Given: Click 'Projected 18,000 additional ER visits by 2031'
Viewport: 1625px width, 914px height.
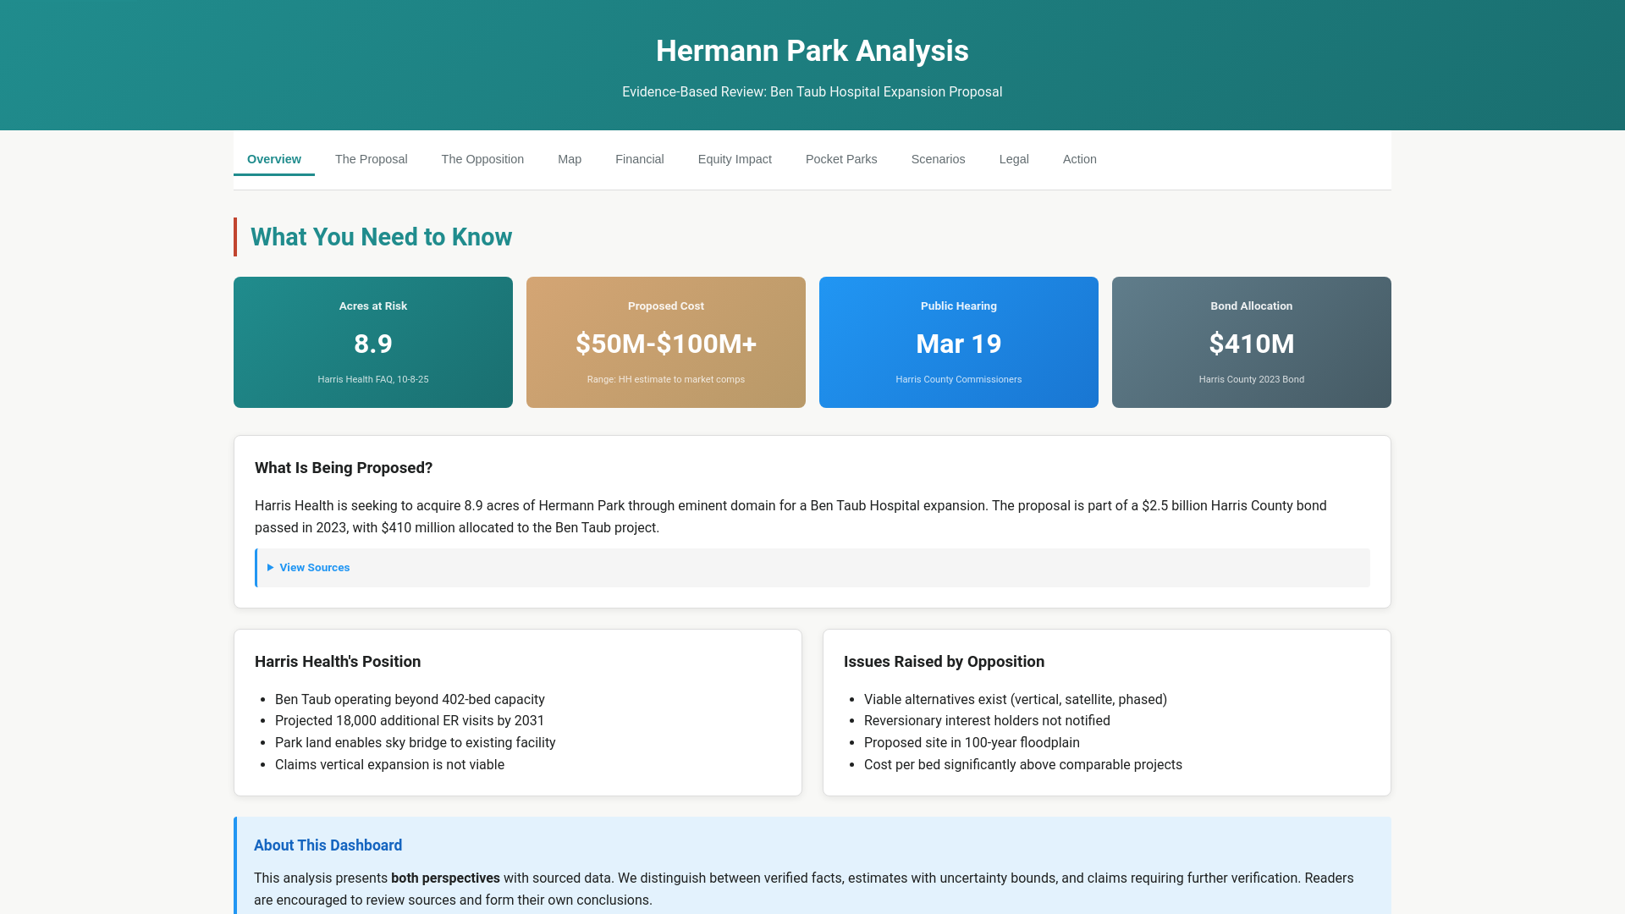Looking at the screenshot, I should 410,721.
